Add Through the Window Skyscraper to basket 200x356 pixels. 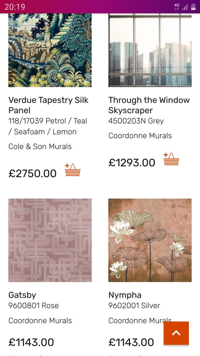coord(171,159)
